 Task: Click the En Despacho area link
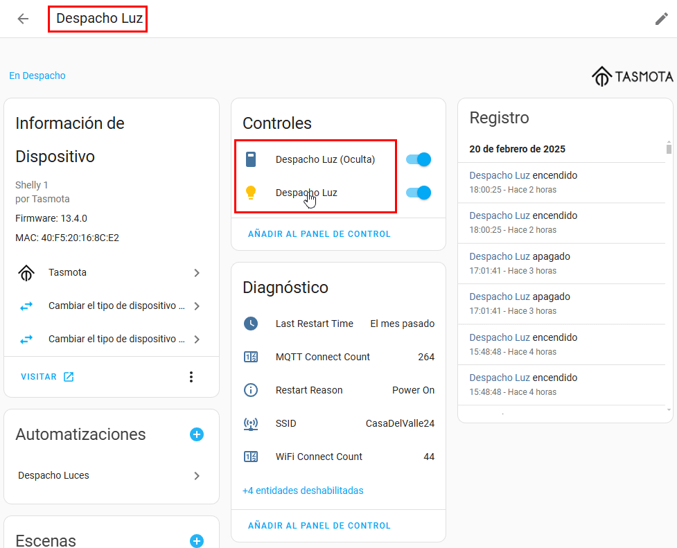[37, 76]
